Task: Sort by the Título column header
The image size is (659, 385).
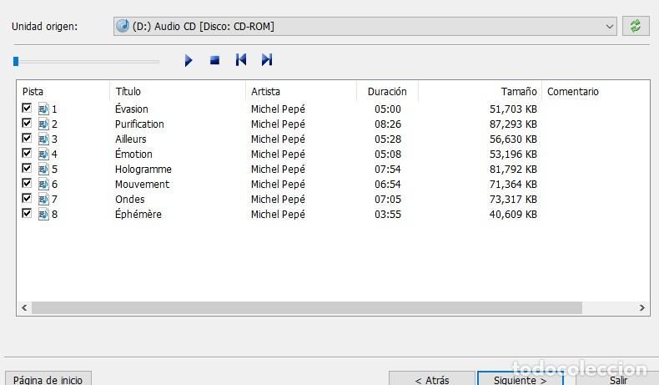Action: pos(178,91)
